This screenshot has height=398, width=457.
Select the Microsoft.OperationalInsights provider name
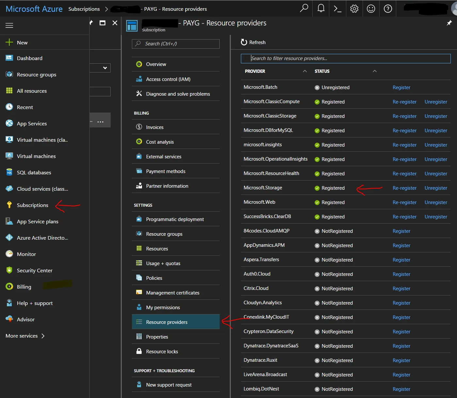pyautogui.click(x=276, y=159)
